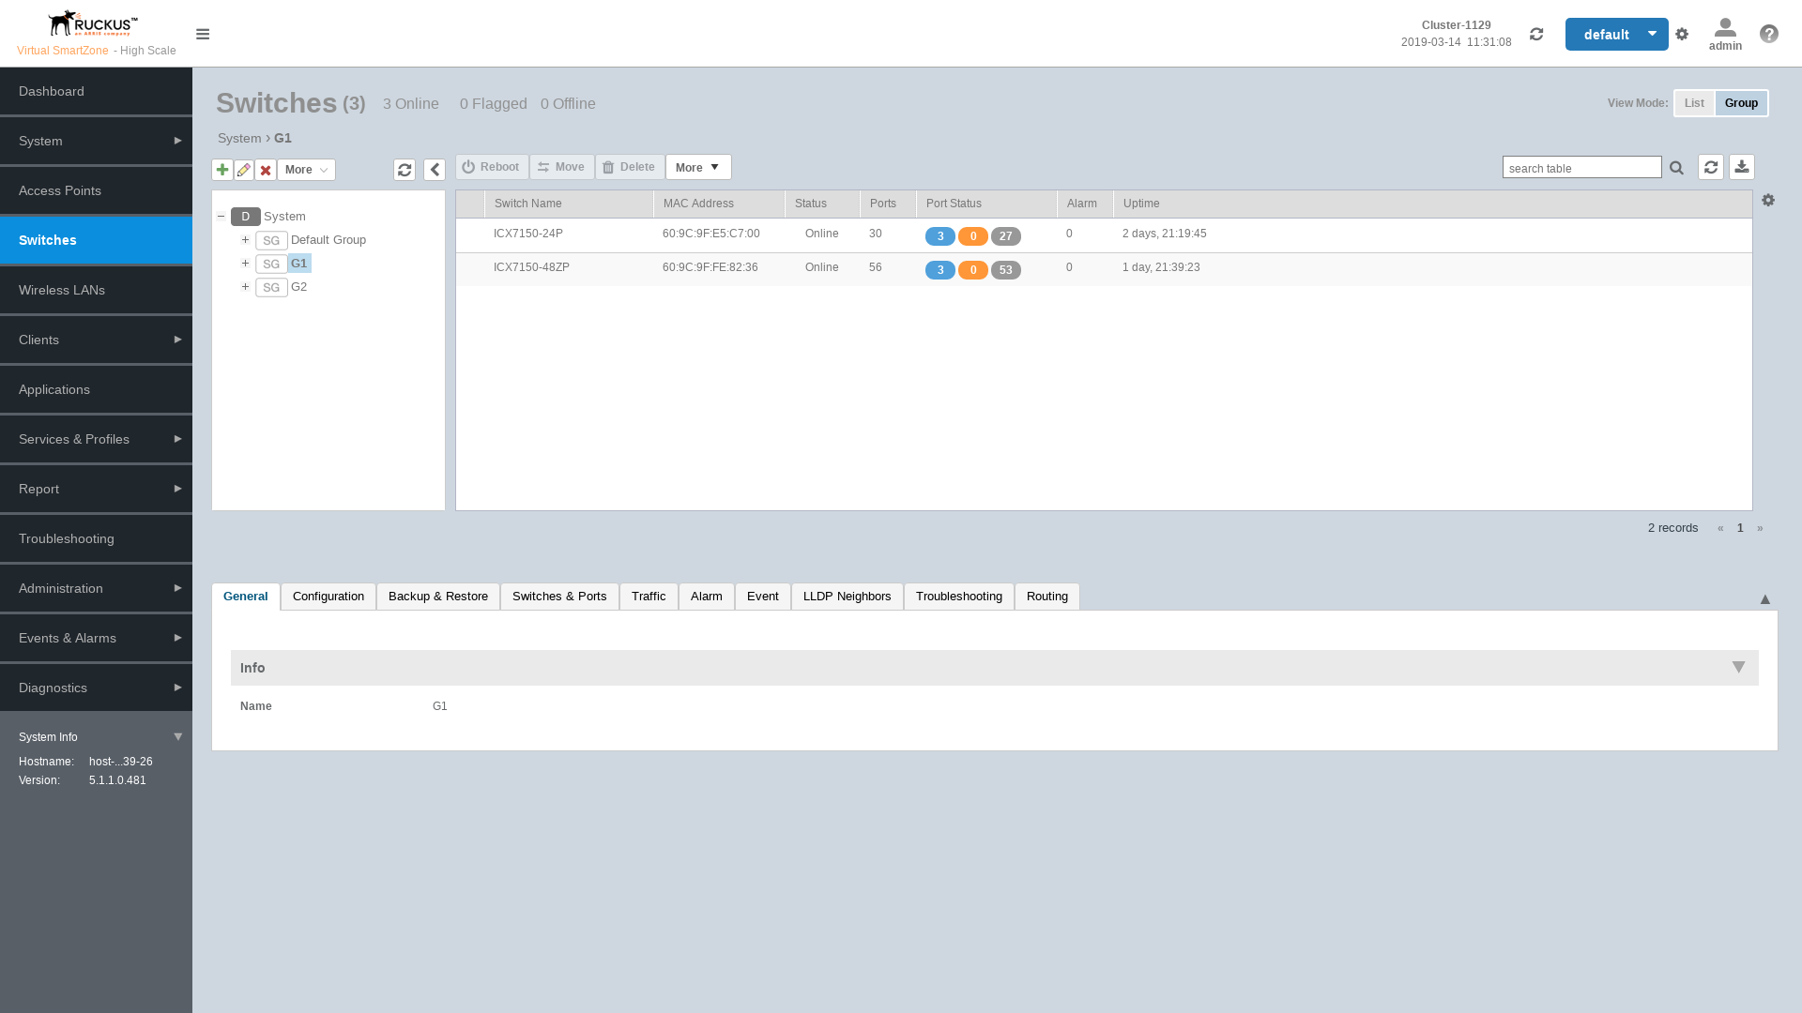Image resolution: width=1802 pixels, height=1013 pixels.
Task: Switch view mode to List
Action: click(1694, 103)
